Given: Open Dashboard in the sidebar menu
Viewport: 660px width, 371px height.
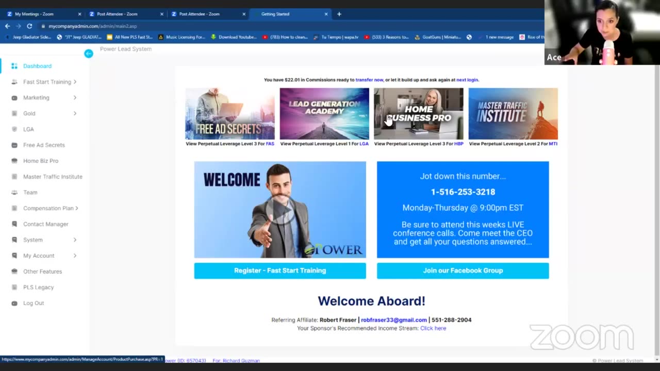Looking at the screenshot, I should pyautogui.click(x=37, y=66).
